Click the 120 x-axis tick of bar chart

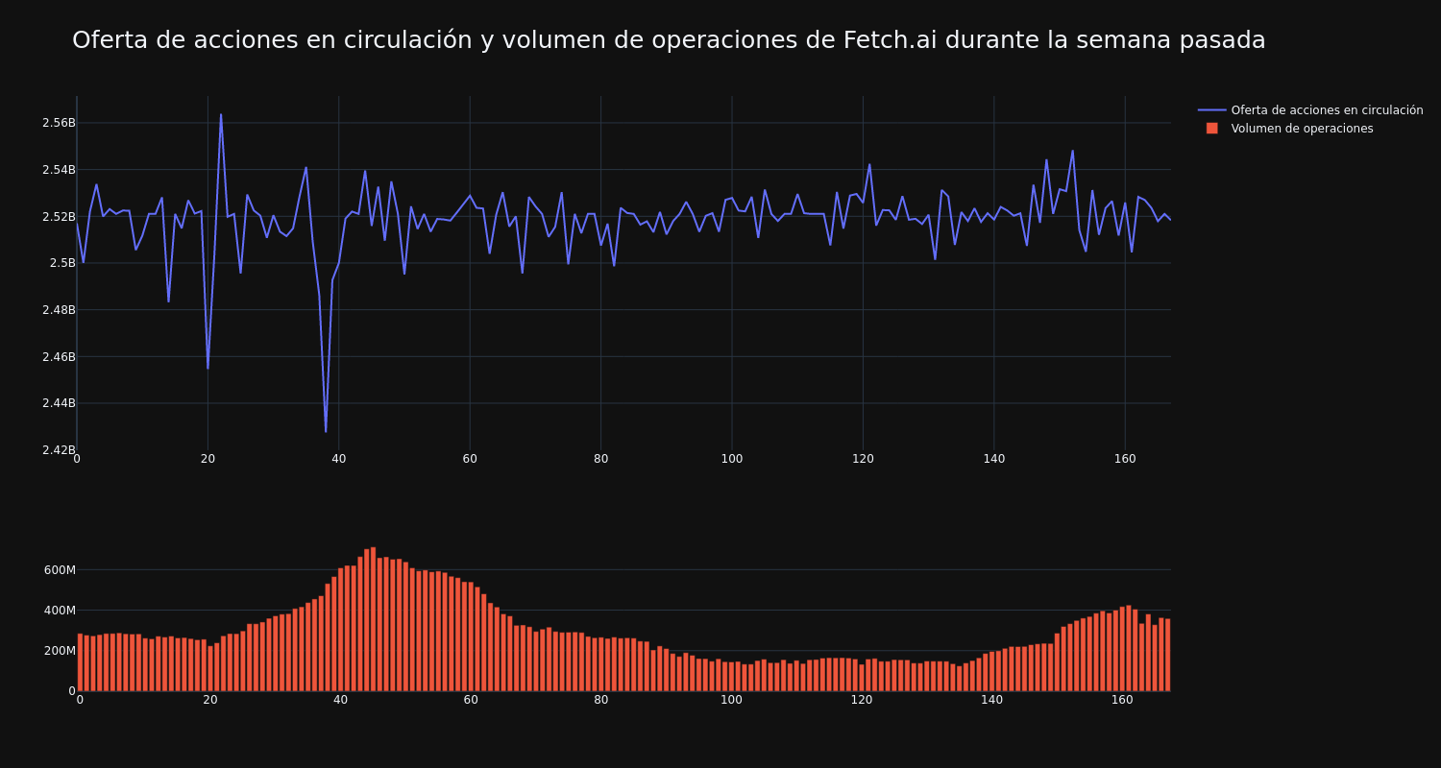[x=862, y=700]
